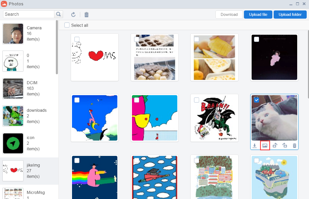The height and width of the screenshot is (199, 309).
Task: Delete the cat photo via trash icon
Action: (x=295, y=146)
